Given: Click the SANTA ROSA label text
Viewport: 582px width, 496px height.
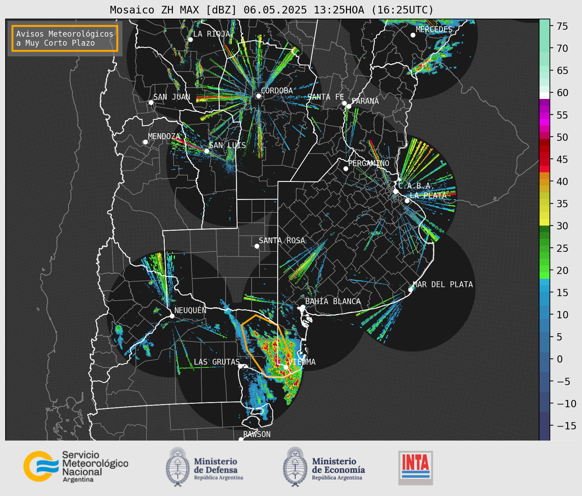Looking at the screenshot, I should [x=282, y=240].
